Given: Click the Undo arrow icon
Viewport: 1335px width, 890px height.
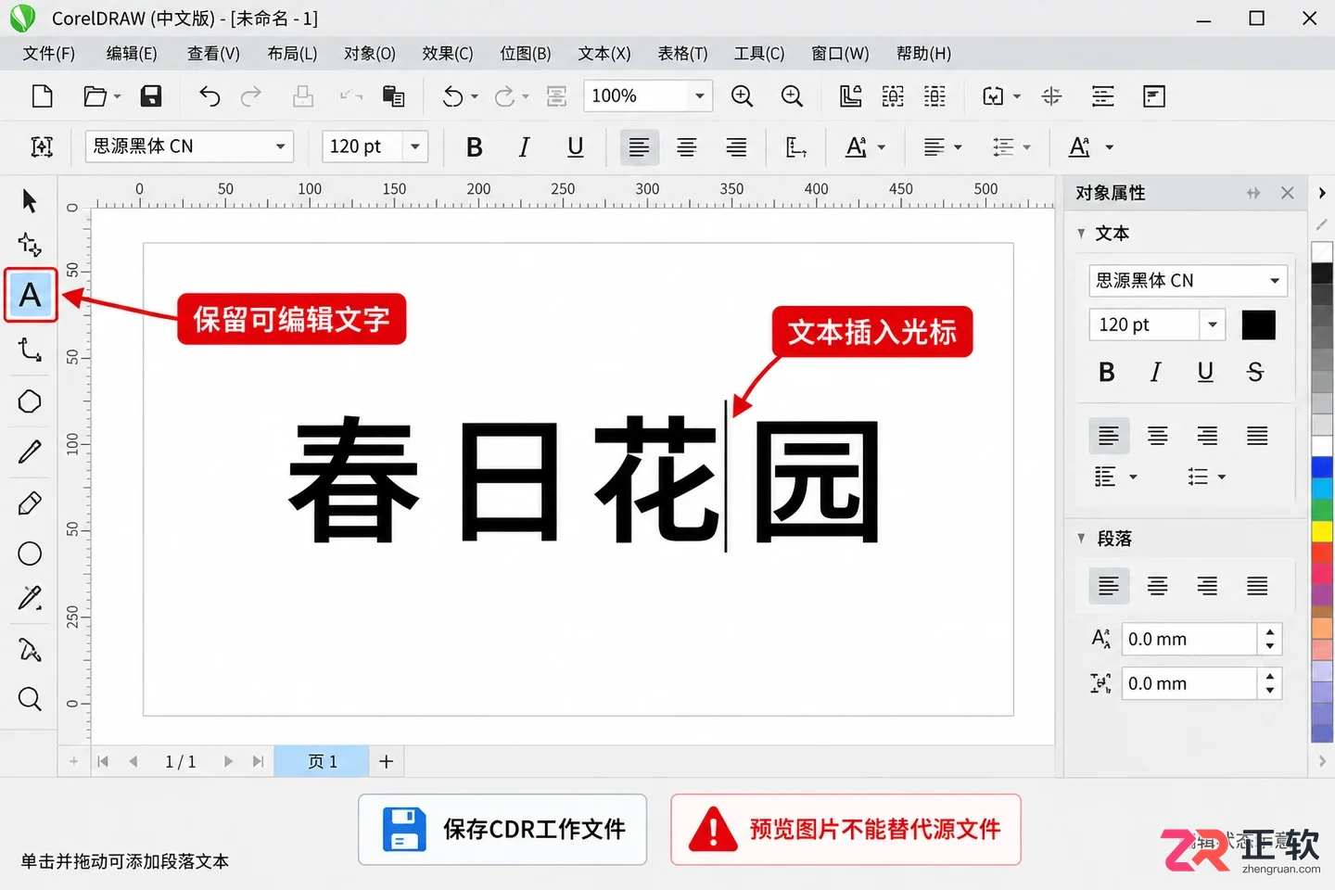Looking at the screenshot, I should [x=210, y=96].
